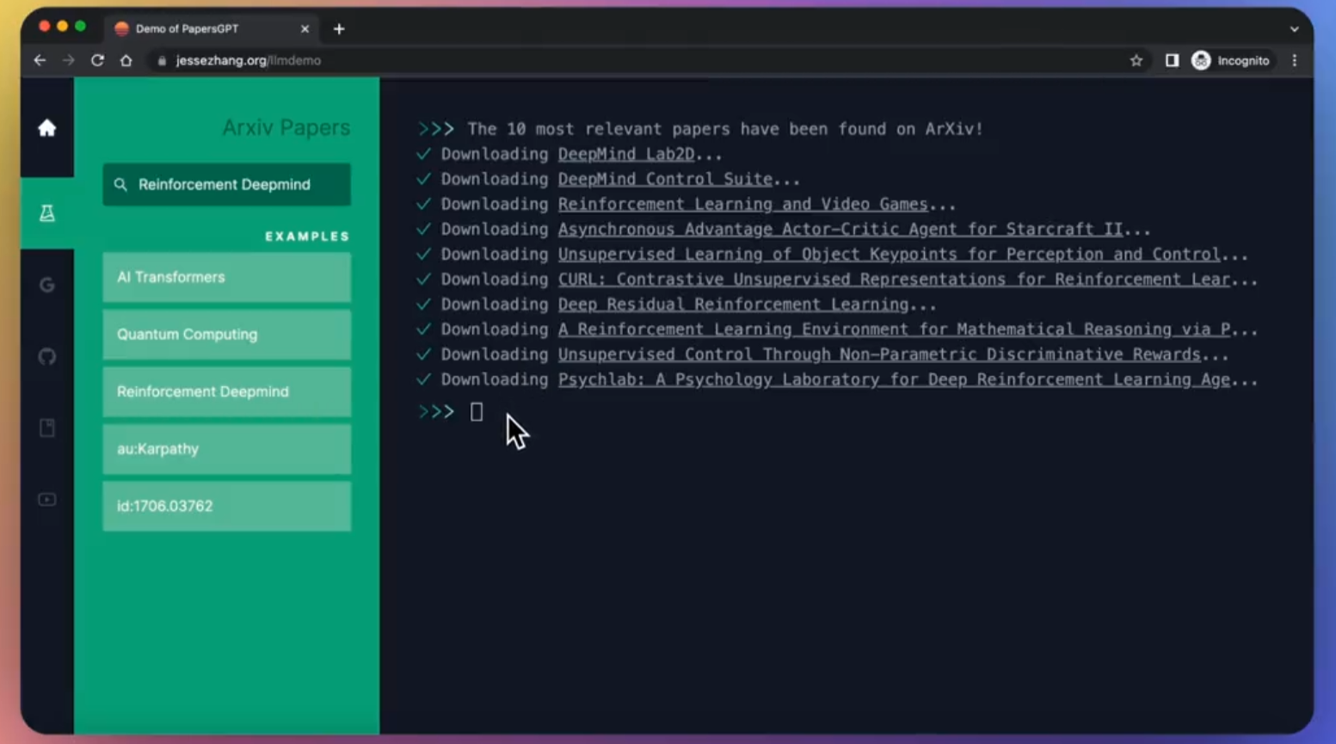Go forward with browser forward arrow
The height and width of the screenshot is (744, 1336).
[x=69, y=60]
